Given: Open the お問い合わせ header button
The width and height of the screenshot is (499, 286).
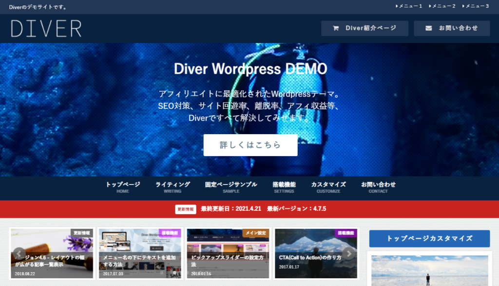Looking at the screenshot, I should (452, 28).
